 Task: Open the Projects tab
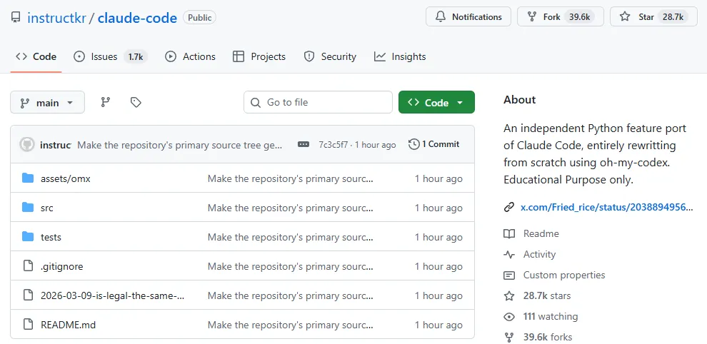(259, 56)
